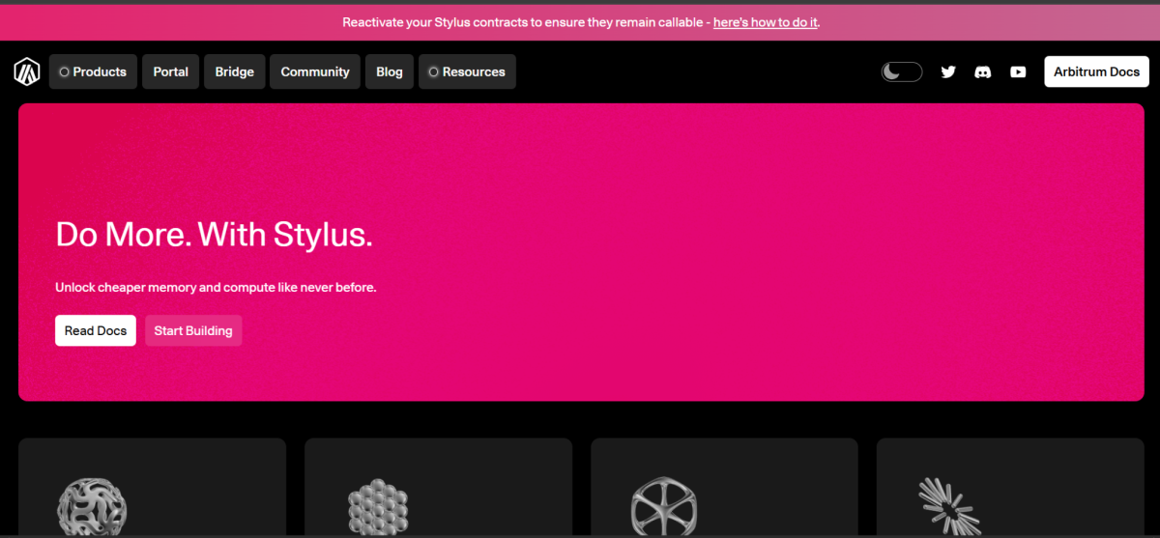Click the "Unlock cheaper memory and compute" tagline
The image size is (1160, 538).
(x=216, y=288)
